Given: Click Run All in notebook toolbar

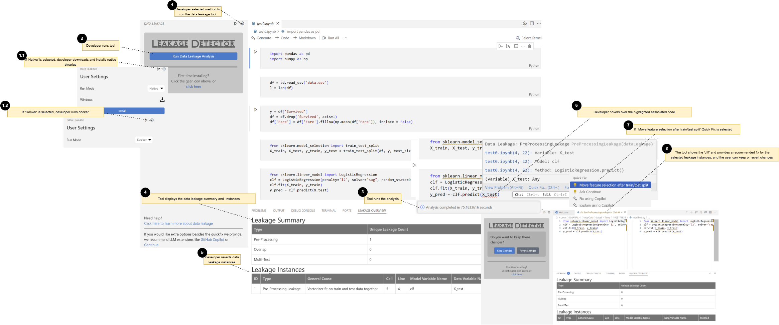Looking at the screenshot, I should tap(331, 38).
